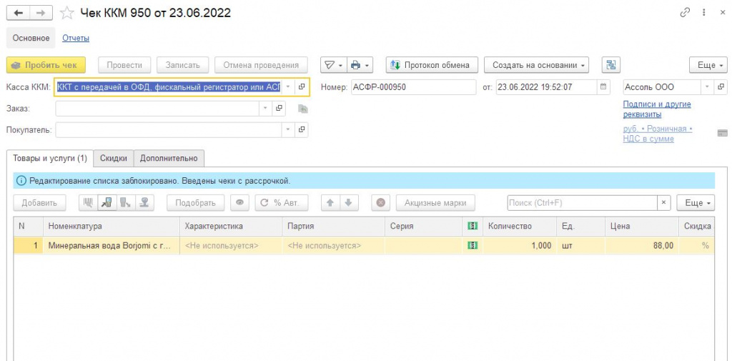Expand the Заказ dropdown list

266,109
